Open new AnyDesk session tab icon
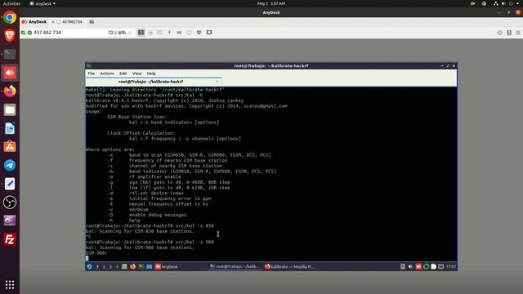523x294 pixels. tap(92, 22)
